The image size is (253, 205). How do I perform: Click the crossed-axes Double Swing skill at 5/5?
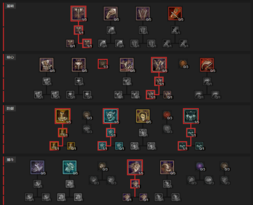tap(159, 64)
